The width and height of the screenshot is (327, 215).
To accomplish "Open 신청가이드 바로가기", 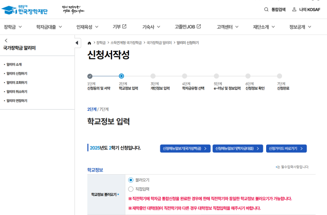I will pyautogui.click(x=286, y=148).
